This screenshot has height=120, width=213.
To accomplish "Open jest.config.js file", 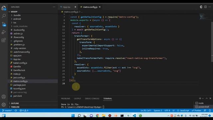I will tap(19, 78).
